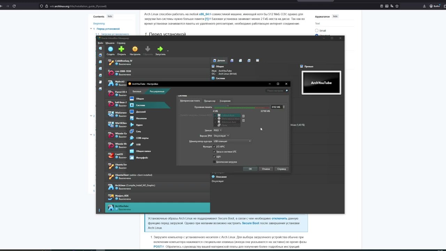Click the Детали details tab icon
This screenshot has width=446, height=251.
(215, 61)
